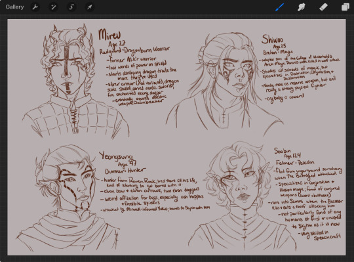The width and height of the screenshot is (354, 262).
Task: Tap Soobin's curly-haired elf portrait
Action: click(241, 197)
